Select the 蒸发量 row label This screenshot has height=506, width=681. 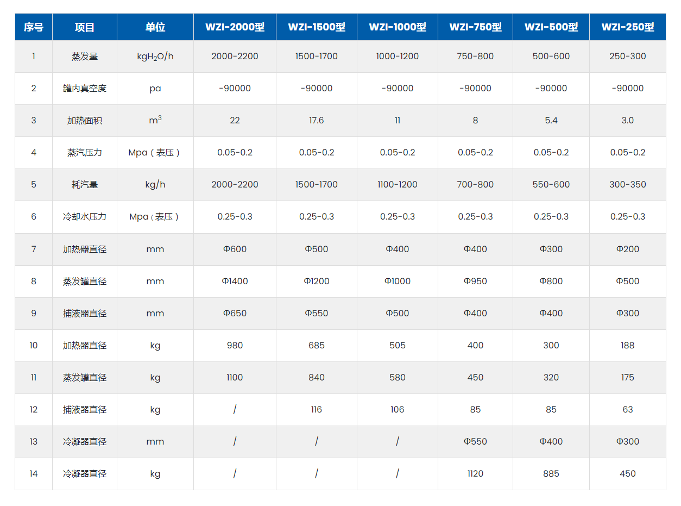tap(85, 56)
